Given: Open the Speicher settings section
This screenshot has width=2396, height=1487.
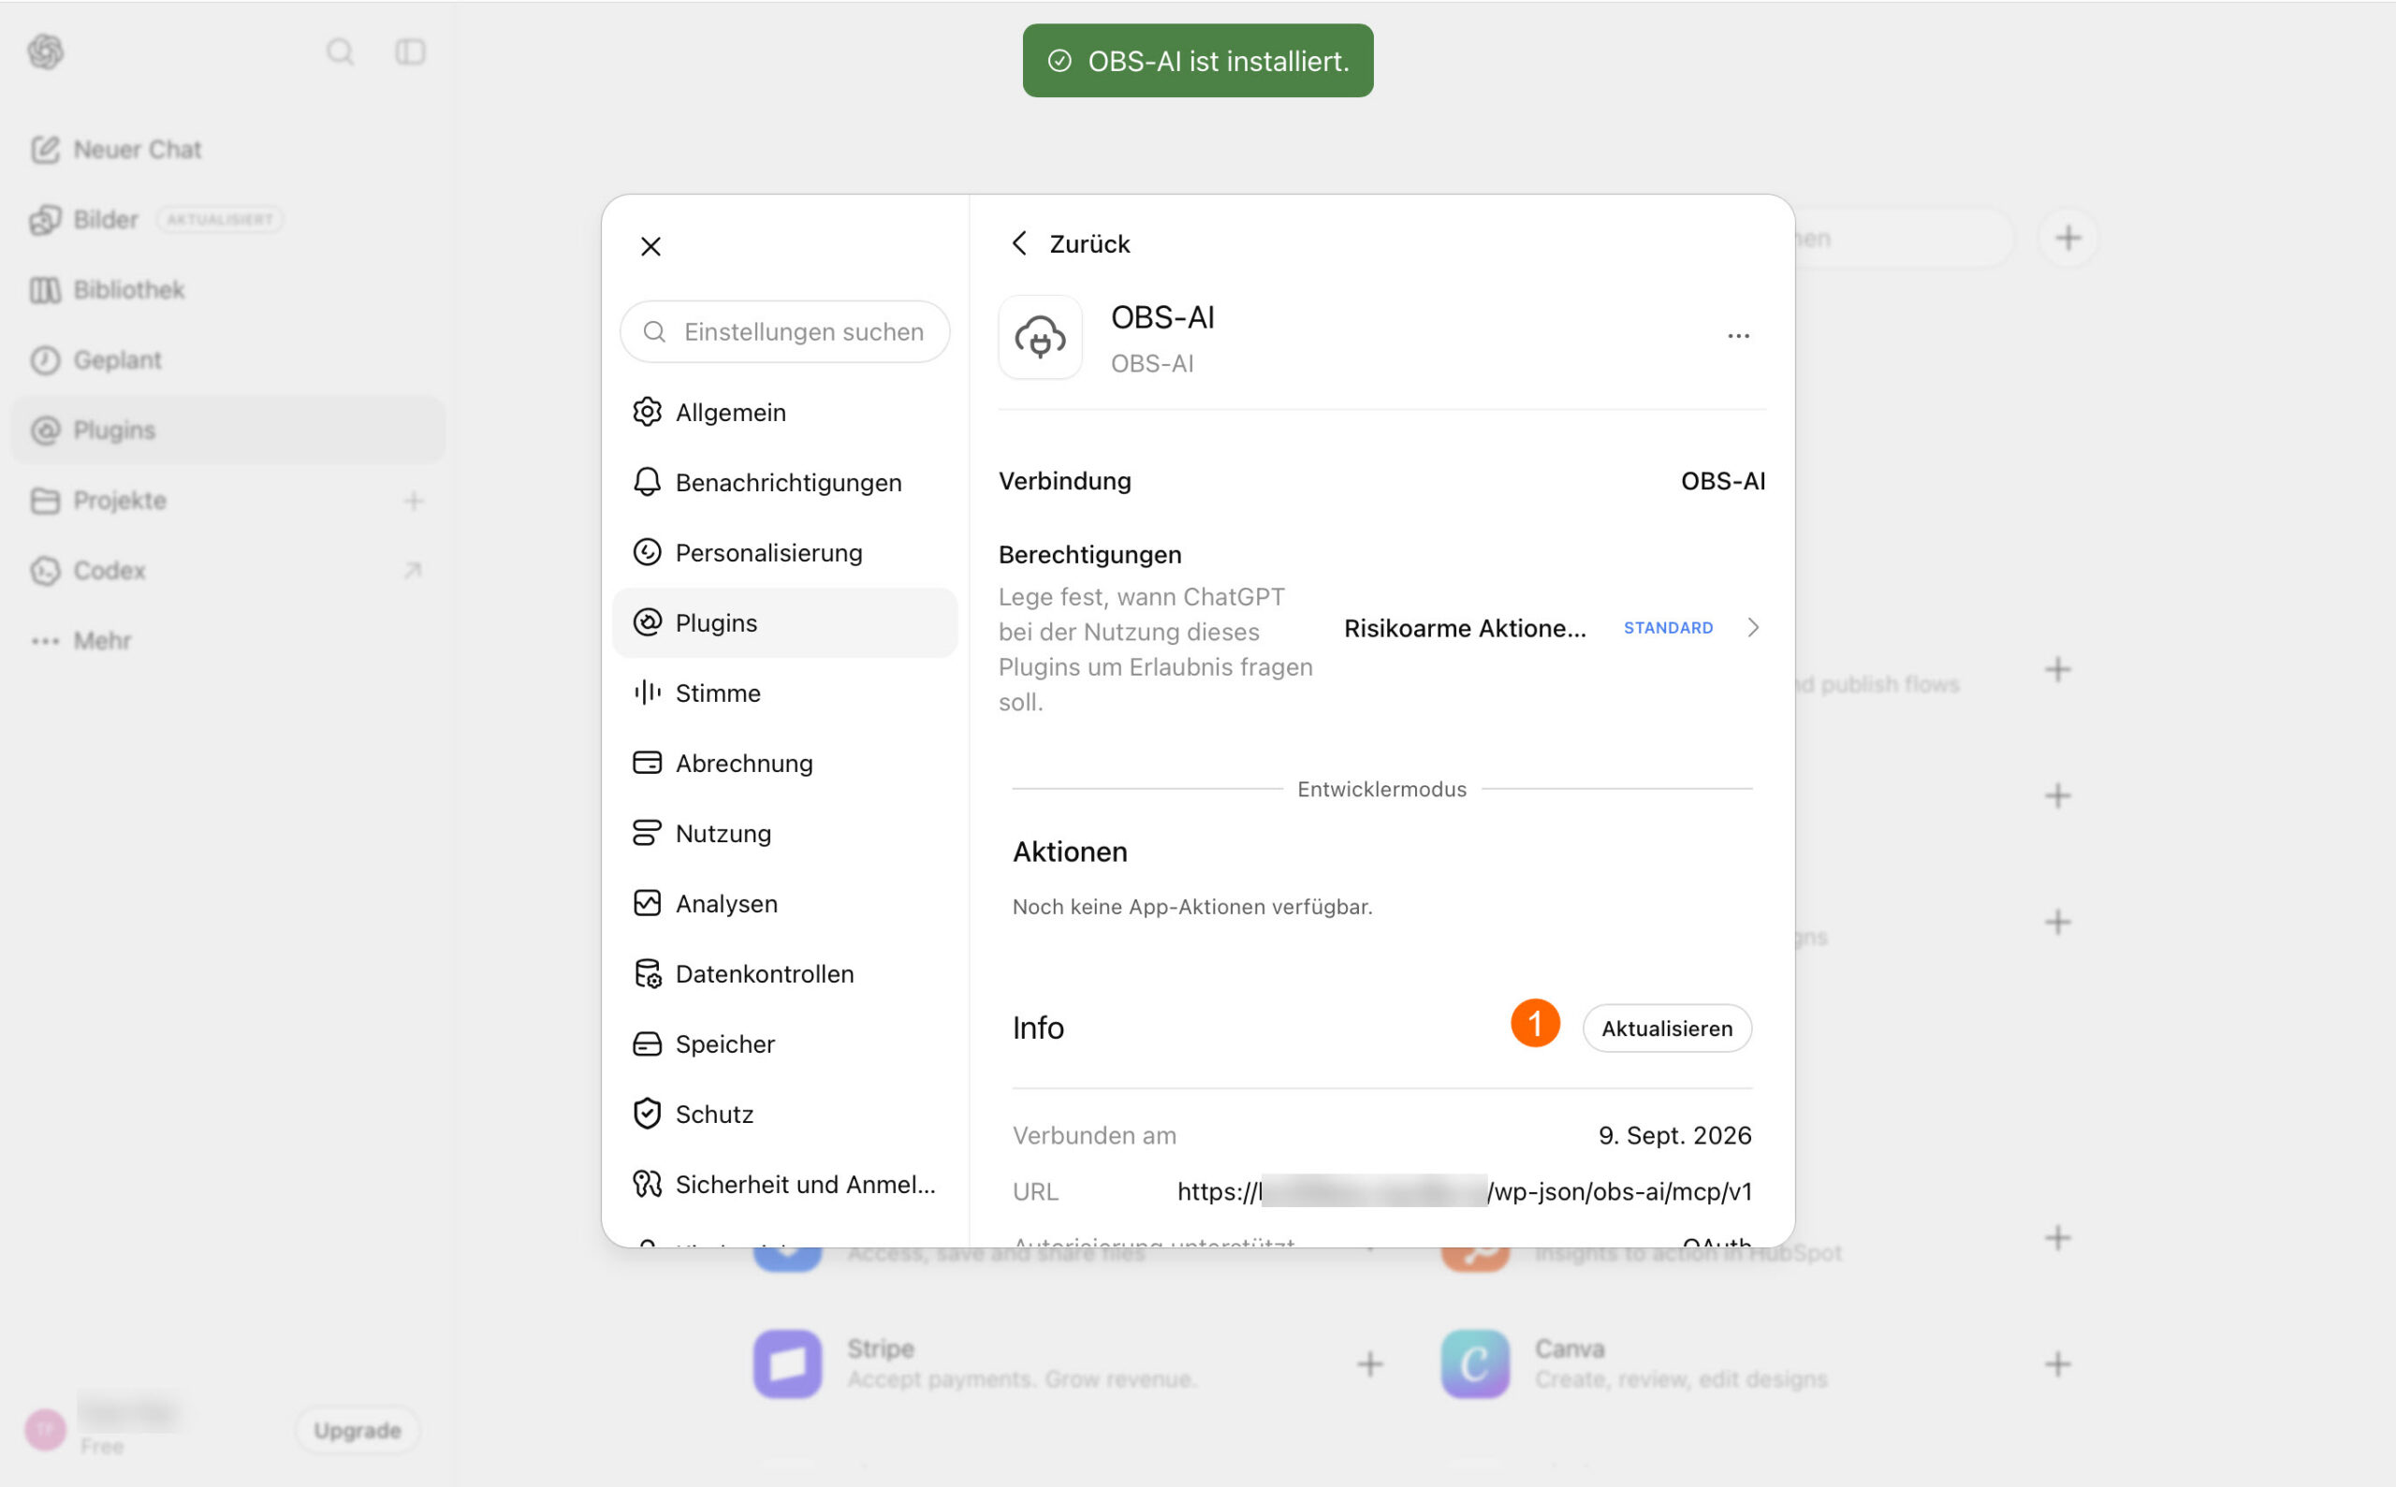Looking at the screenshot, I should coord(785,1043).
